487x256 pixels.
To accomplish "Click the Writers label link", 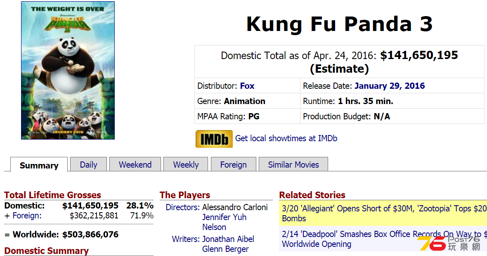I will [x=186, y=239].
